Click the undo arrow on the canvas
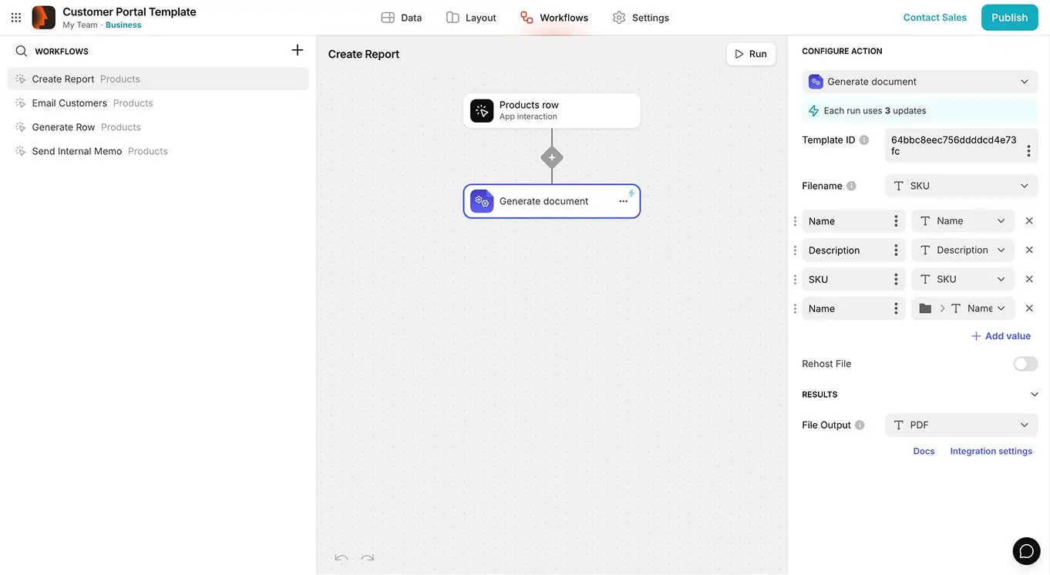Viewport: 1050px width, 575px height. 342,557
